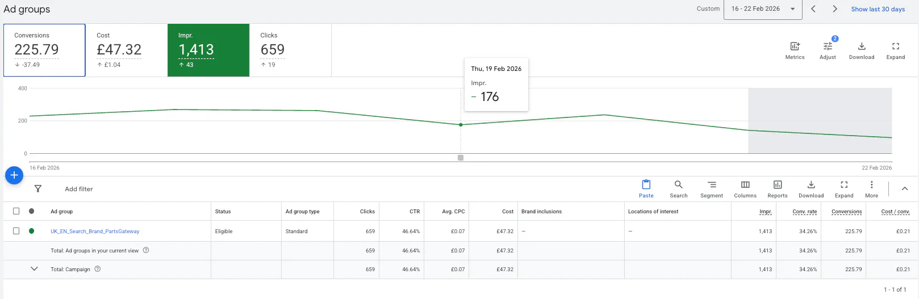Tick the checkbox for UK_EN_Search_Brand_PartsGateway row
Image resolution: width=919 pixels, height=299 pixels.
(16, 231)
